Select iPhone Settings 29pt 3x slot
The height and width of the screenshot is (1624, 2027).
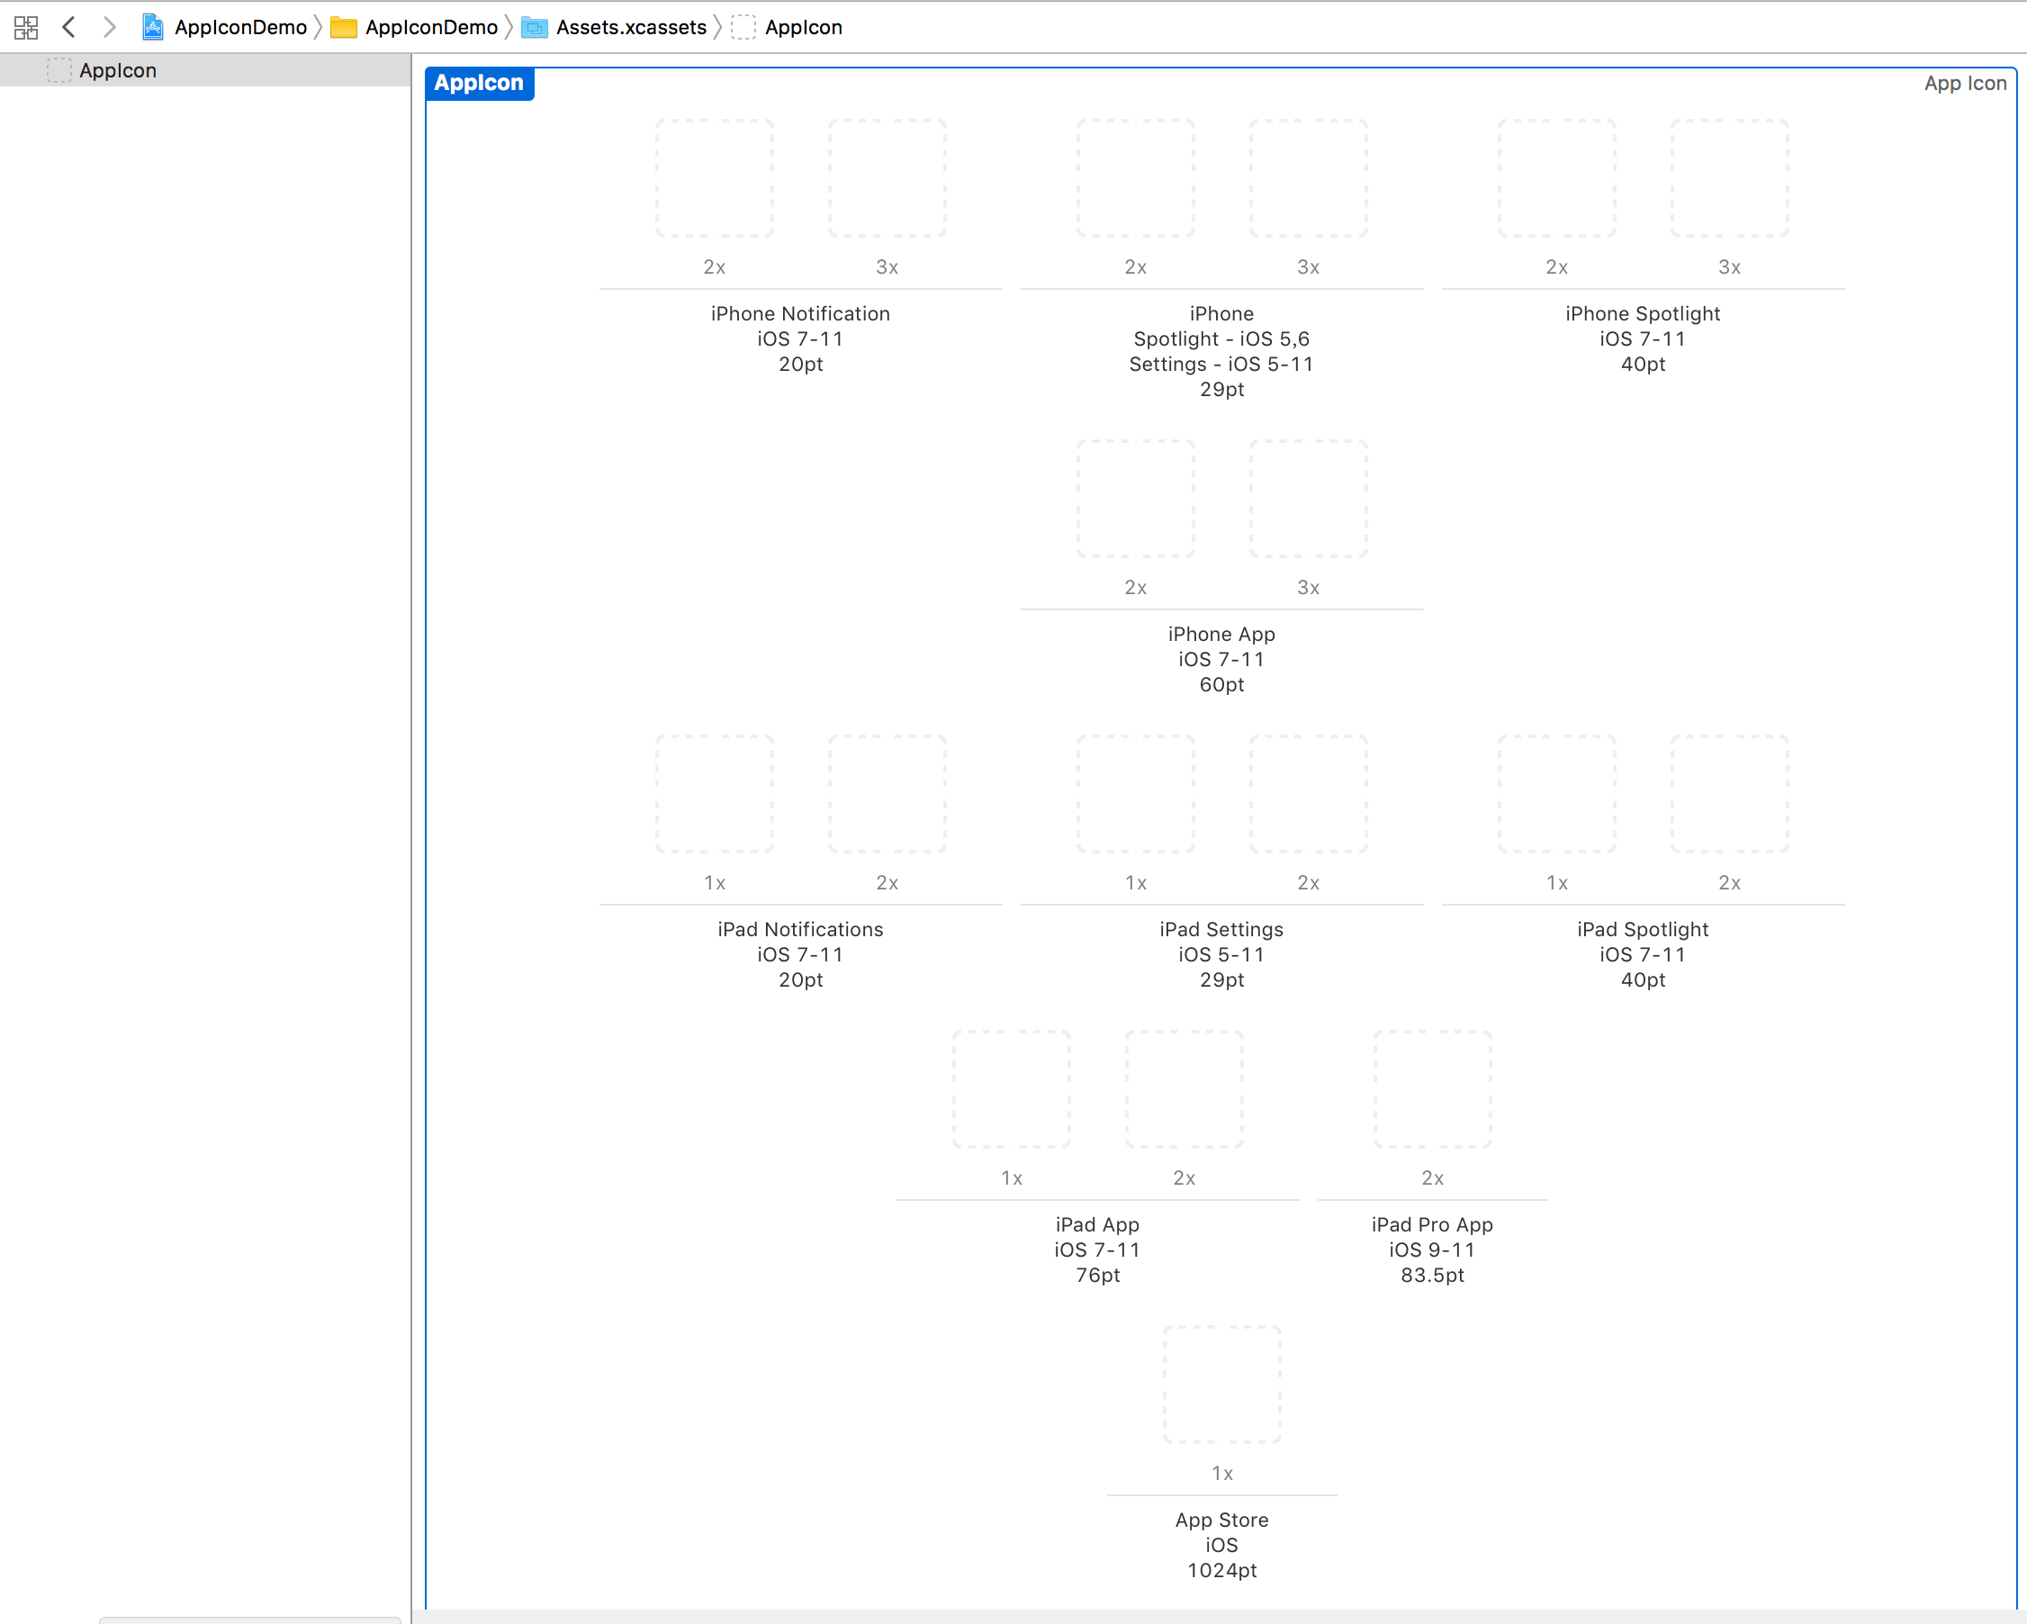1309,177
